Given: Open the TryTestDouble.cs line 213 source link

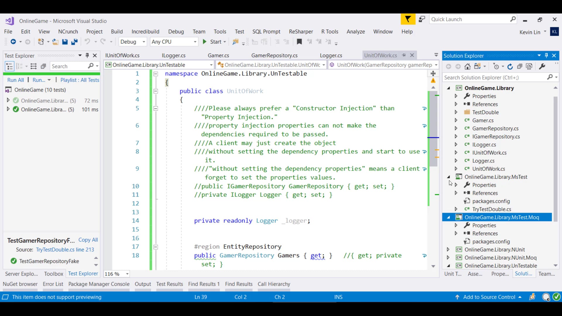Looking at the screenshot, I should click(65, 250).
